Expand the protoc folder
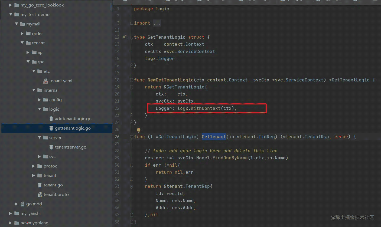The height and width of the screenshot is (227, 381). (34, 166)
